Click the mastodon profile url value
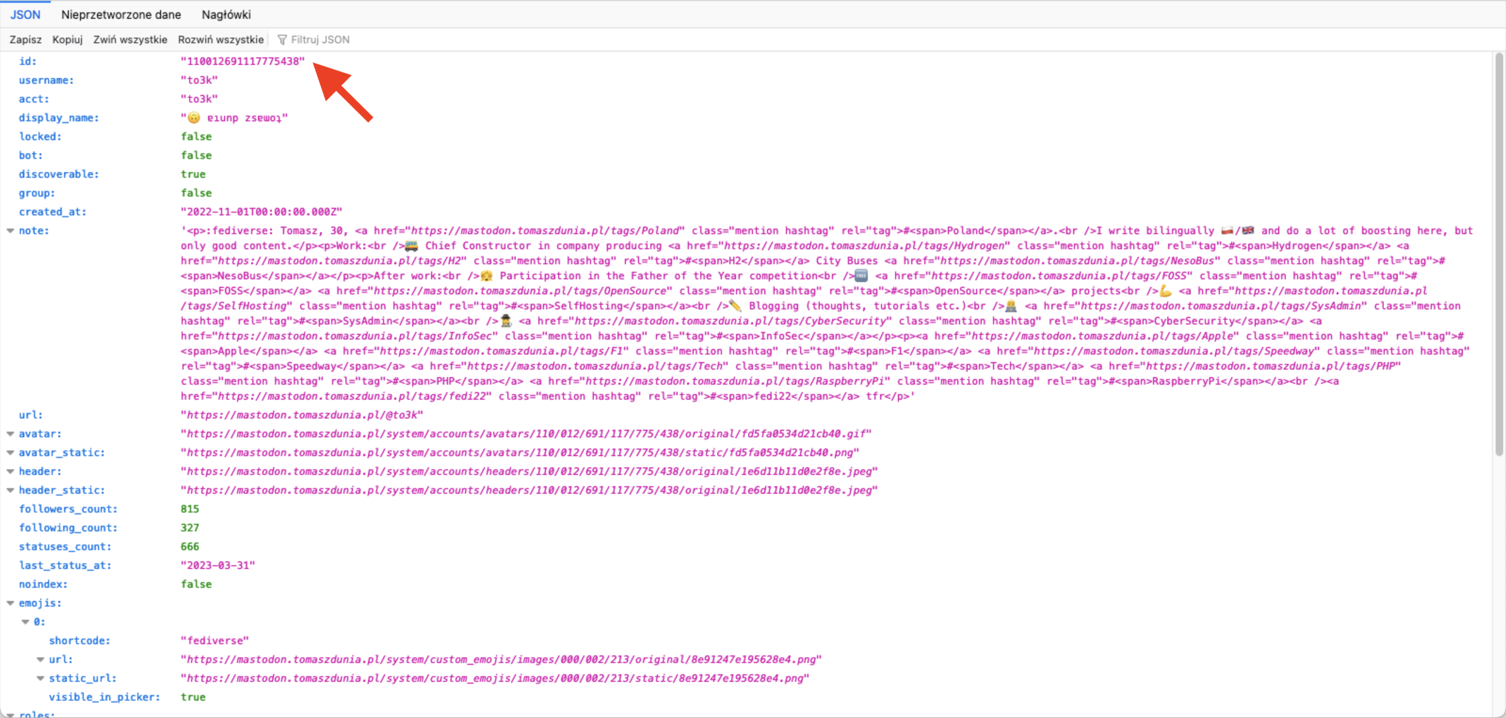1506x718 pixels. [x=302, y=415]
